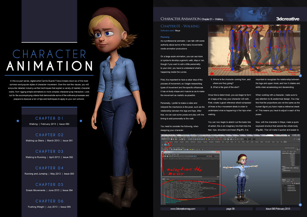This screenshot has height=217, width=307.
Task: Select the circled Body shelf tool in Maya
Action: [168, 144]
